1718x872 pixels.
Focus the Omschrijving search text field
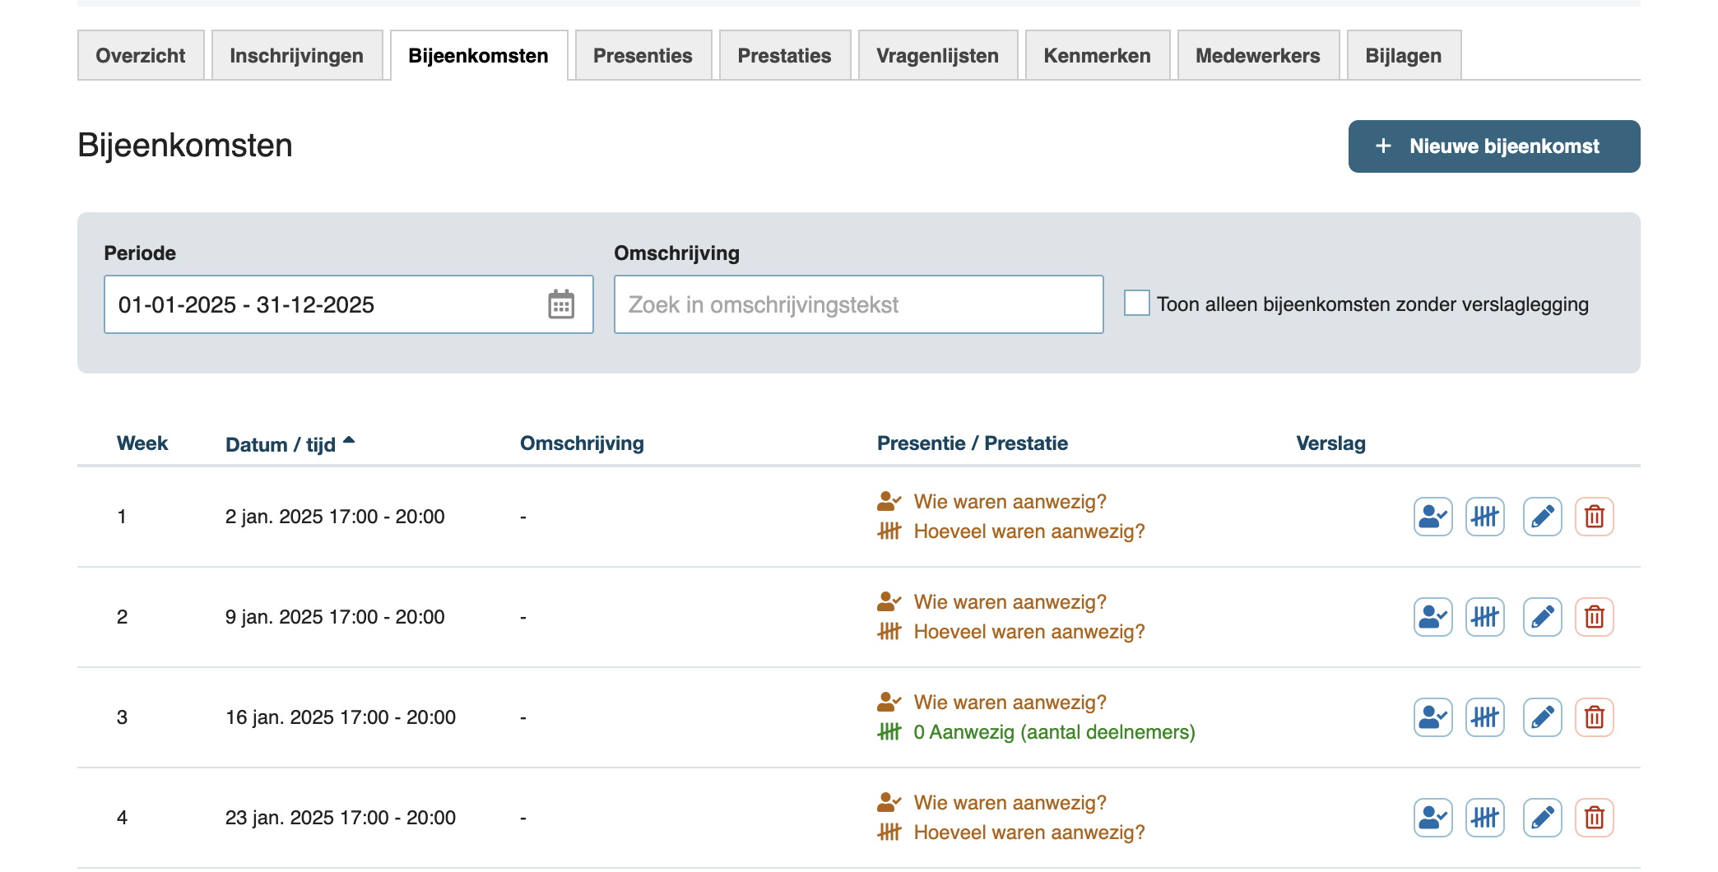pos(858,304)
